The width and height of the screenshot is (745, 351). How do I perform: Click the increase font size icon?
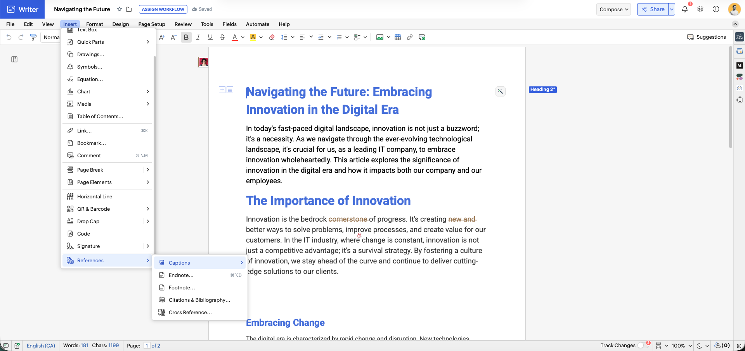(162, 37)
